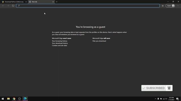
Task: Click the browser back arrow
Action: pyautogui.click(x=3, y=6)
